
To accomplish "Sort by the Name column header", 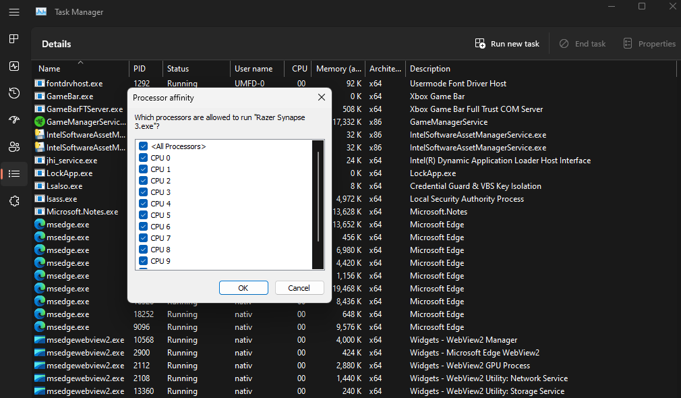I will (80, 69).
